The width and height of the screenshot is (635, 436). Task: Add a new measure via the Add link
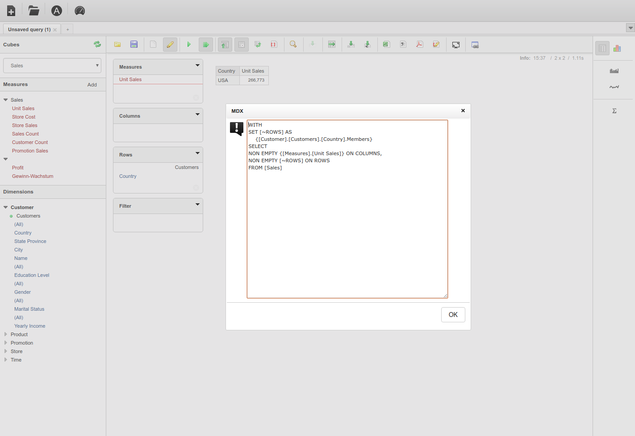(x=92, y=84)
